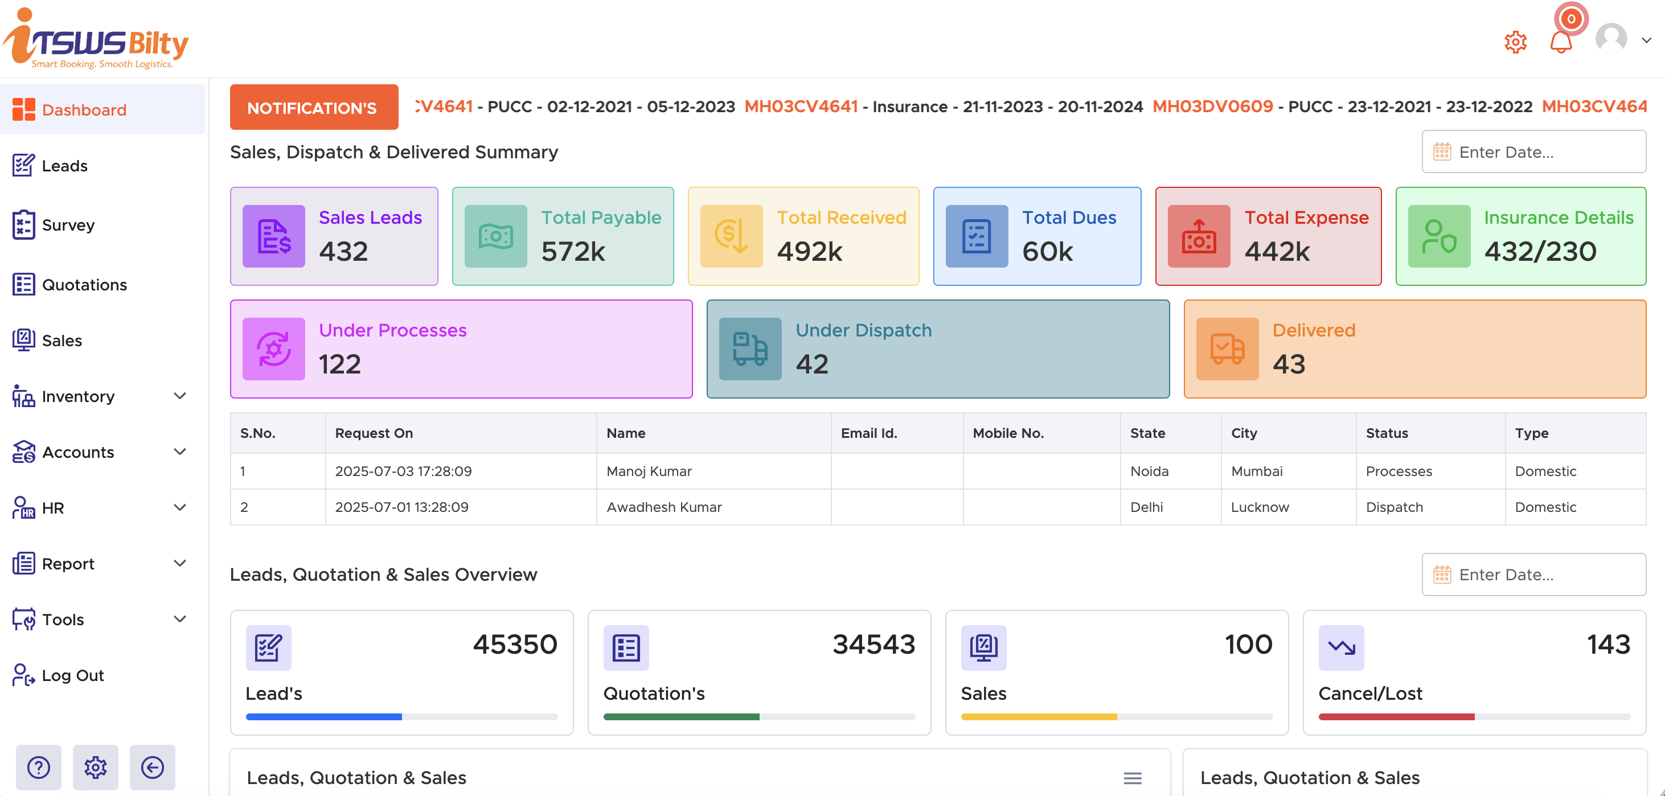
Task: Open the Leads section from the sidebar
Action: click(x=64, y=165)
